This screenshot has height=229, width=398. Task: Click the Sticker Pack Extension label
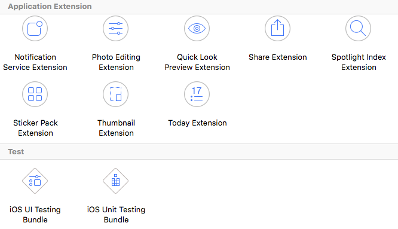[35, 128]
